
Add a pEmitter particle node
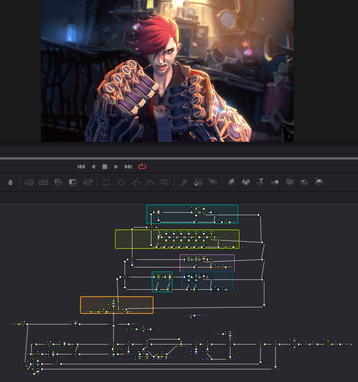point(184,182)
